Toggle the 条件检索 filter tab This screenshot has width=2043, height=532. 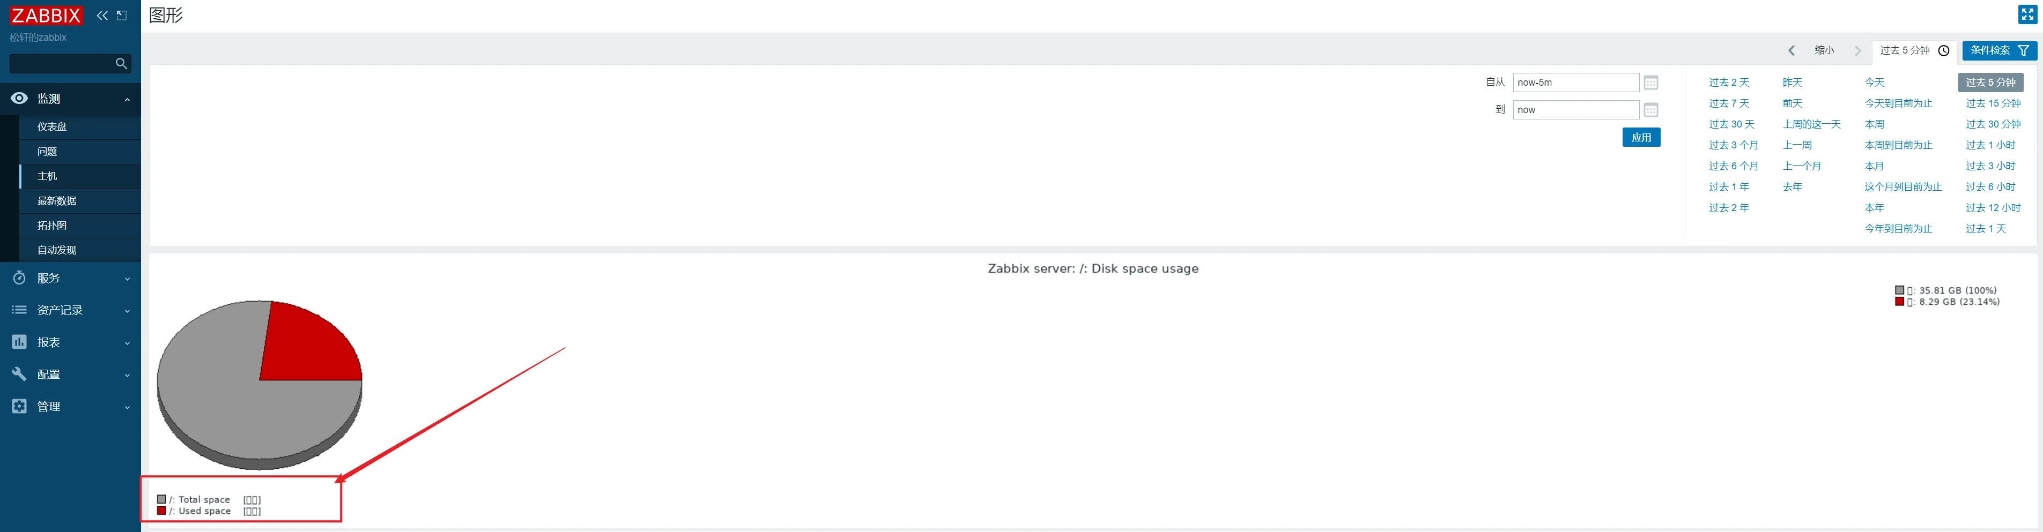point(1998,51)
